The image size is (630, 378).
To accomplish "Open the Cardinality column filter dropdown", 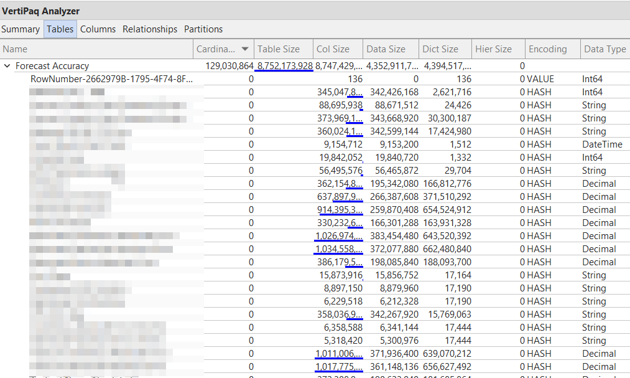I will tap(245, 49).
